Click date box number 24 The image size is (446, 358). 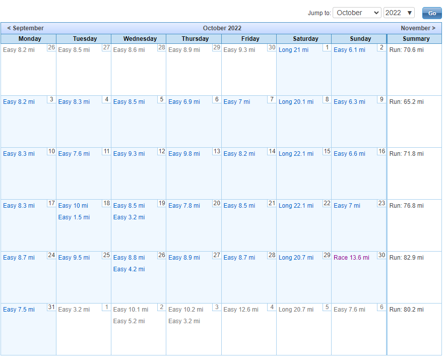(51, 255)
